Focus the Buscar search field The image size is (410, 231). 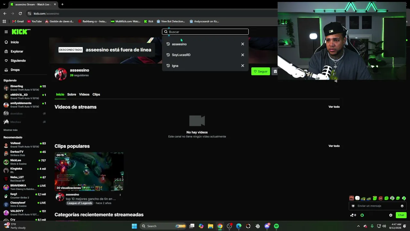pyautogui.click(x=205, y=32)
